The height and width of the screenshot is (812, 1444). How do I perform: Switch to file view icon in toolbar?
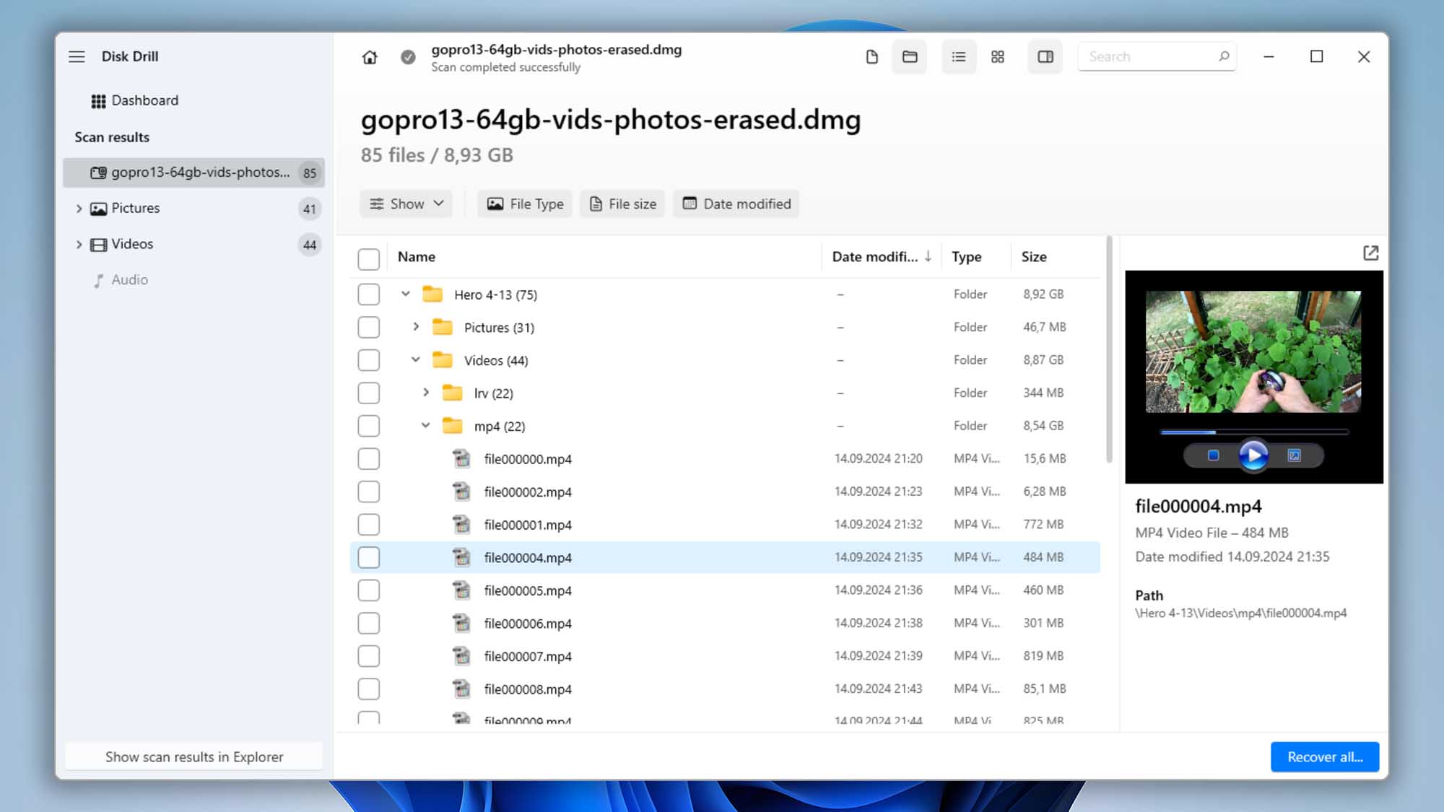click(871, 57)
